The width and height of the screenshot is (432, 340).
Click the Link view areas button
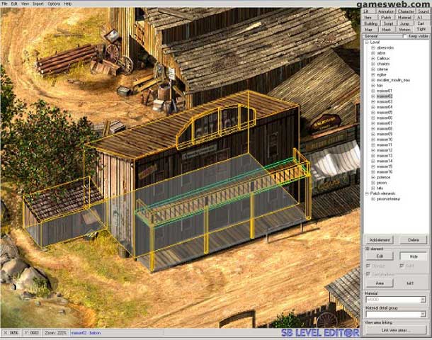[x=394, y=331]
